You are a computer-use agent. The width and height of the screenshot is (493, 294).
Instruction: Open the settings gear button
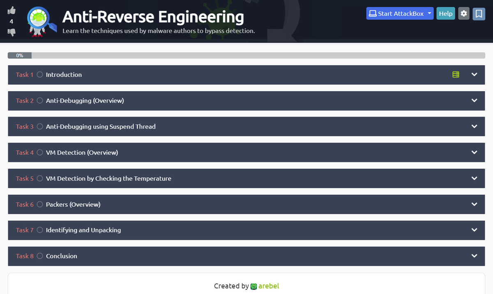coord(464,14)
